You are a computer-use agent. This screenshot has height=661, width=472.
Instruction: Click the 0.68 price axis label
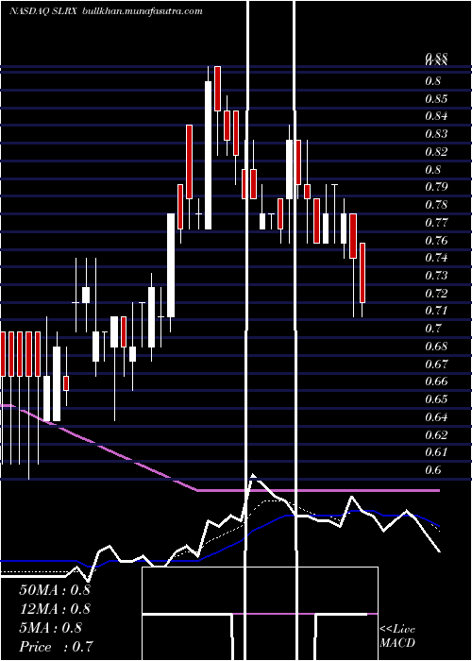(436, 347)
